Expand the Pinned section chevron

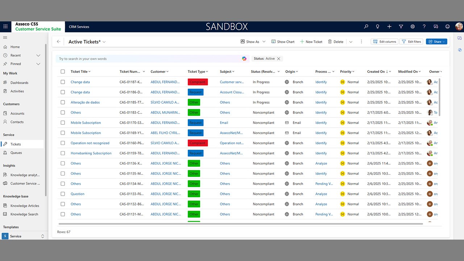coord(38,64)
